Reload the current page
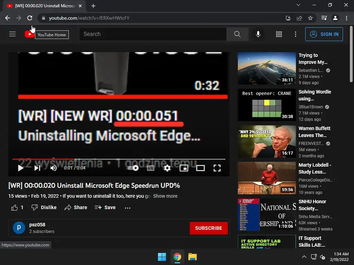The height and width of the screenshot is (265, 354). pyautogui.click(x=30, y=18)
